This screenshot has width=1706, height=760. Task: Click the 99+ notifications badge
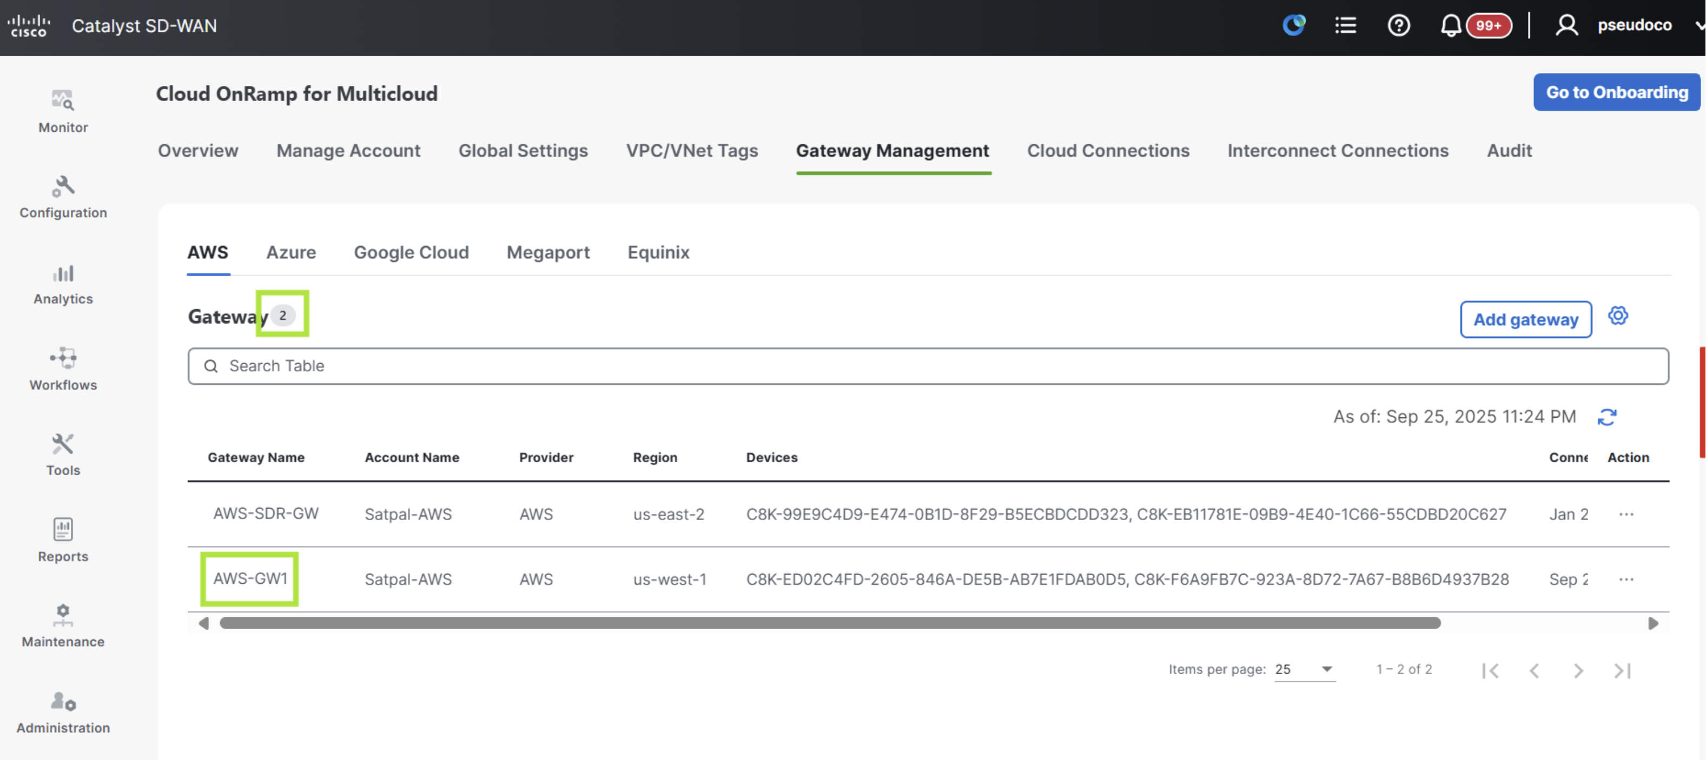tap(1489, 26)
